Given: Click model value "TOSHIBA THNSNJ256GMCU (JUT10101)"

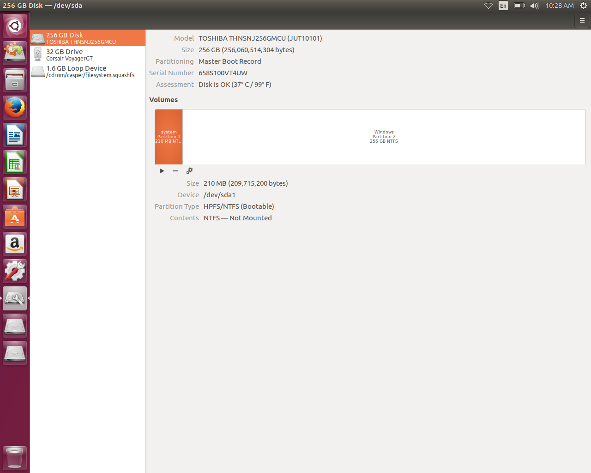Looking at the screenshot, I should tap(260, 38).
